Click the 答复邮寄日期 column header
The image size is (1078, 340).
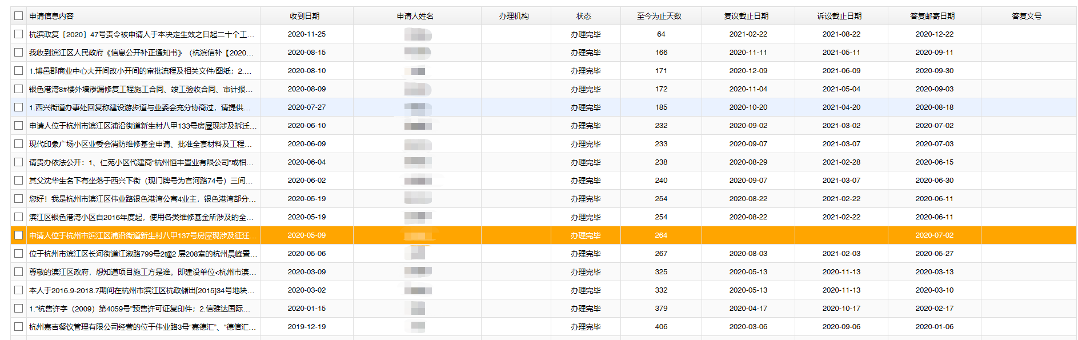pos(932,16)
